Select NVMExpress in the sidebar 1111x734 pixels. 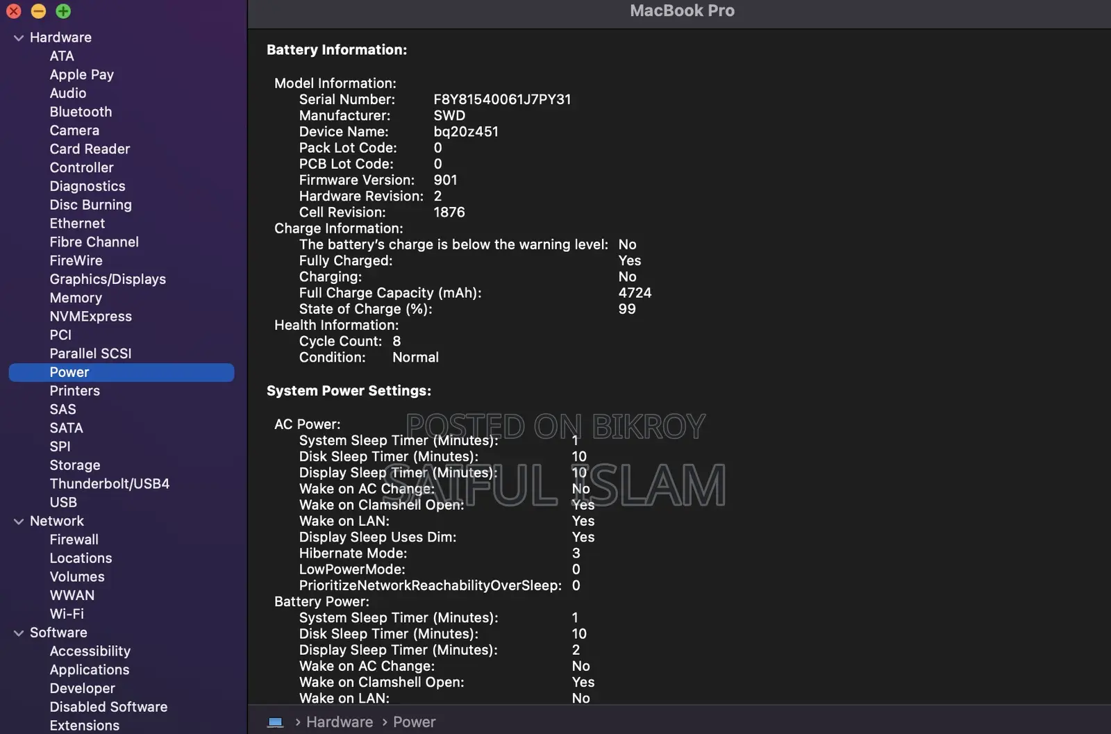[90, 317]
